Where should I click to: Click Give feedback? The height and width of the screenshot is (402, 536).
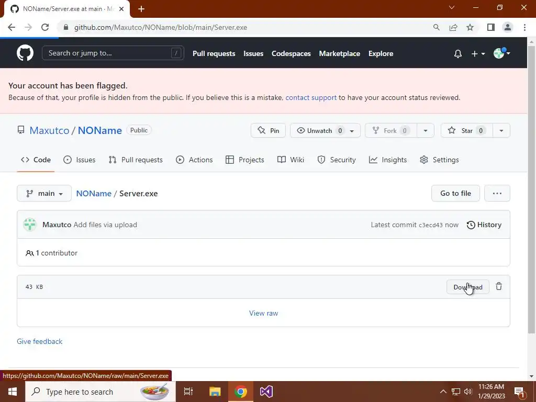coord(40,341)
